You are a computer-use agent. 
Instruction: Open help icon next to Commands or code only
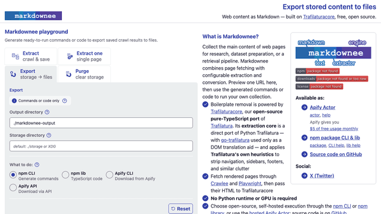coord(65,100)
